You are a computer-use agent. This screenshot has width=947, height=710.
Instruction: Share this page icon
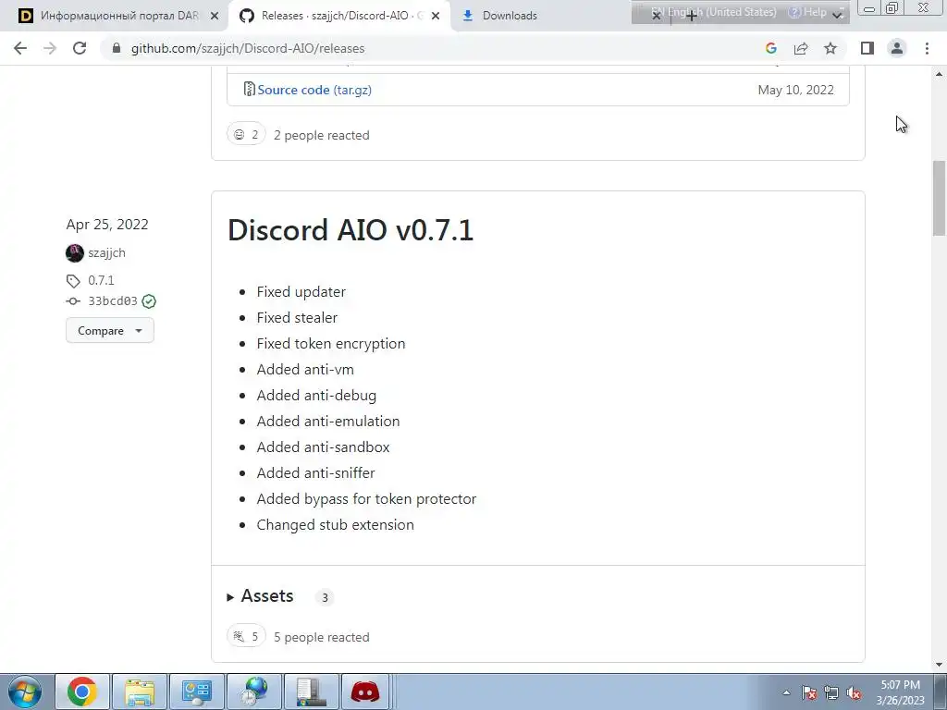801,48
